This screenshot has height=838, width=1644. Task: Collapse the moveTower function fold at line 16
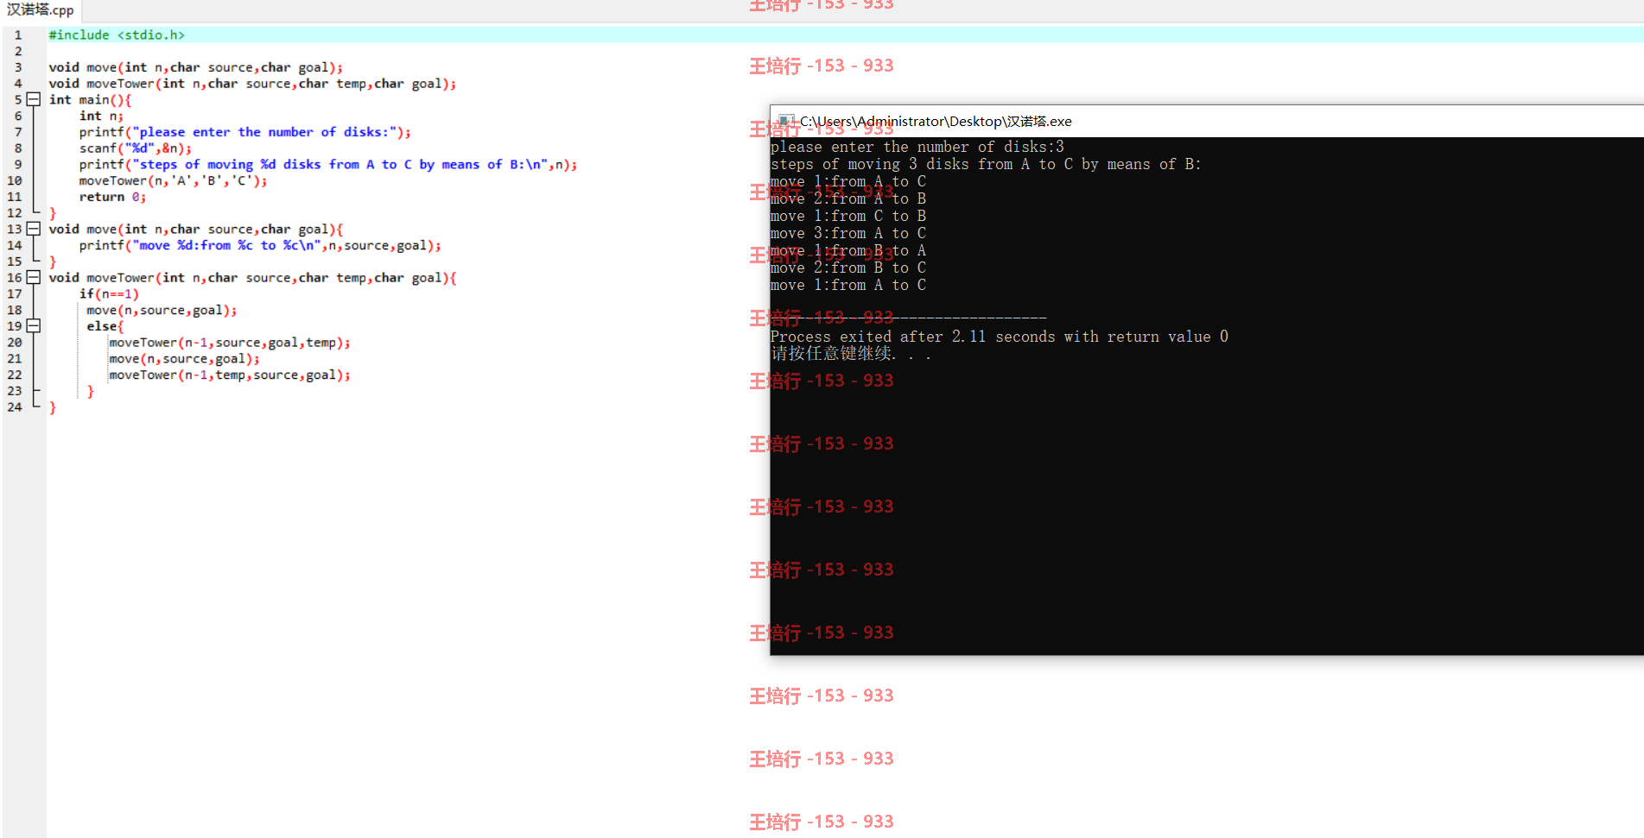(x=34, y=277)
